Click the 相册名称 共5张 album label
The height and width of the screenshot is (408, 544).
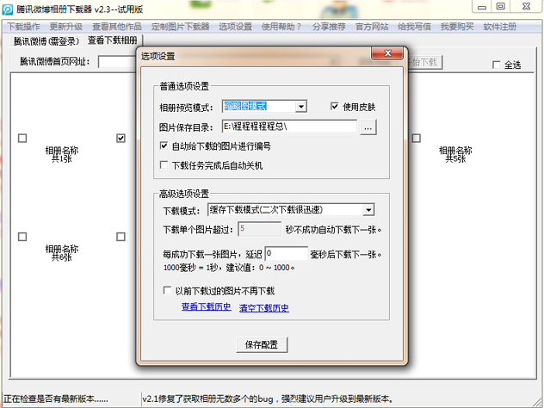click(x=455, y=154)
